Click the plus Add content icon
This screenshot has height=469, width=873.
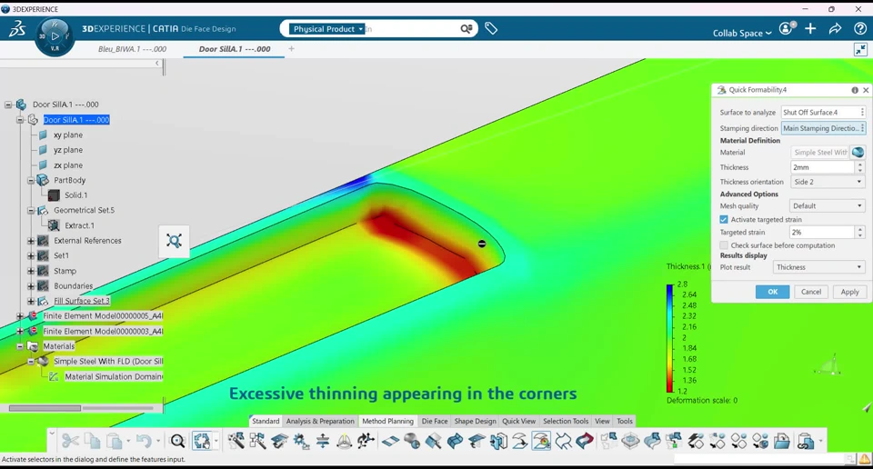click(810, 28)
